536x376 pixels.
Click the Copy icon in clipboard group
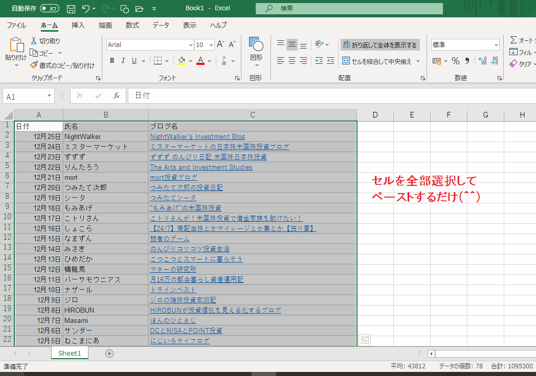coord(34,53)
